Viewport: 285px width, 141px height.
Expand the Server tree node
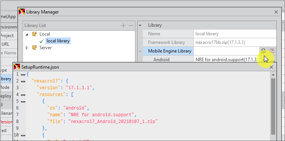tap(27, 48)
